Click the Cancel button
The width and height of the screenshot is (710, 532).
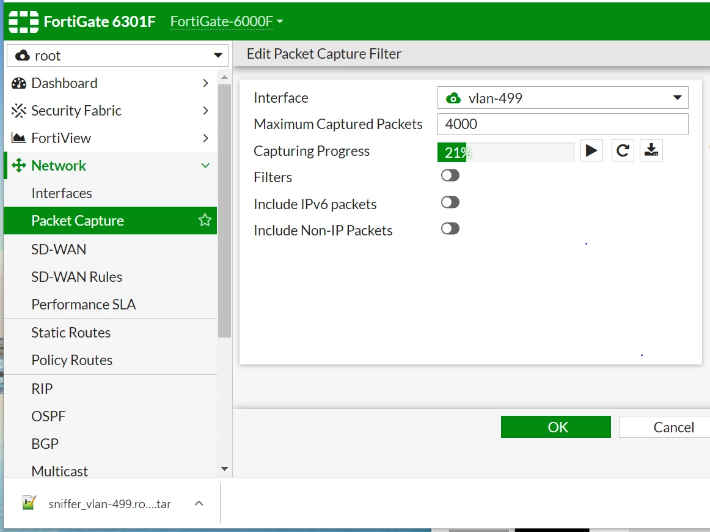(665, 427)
